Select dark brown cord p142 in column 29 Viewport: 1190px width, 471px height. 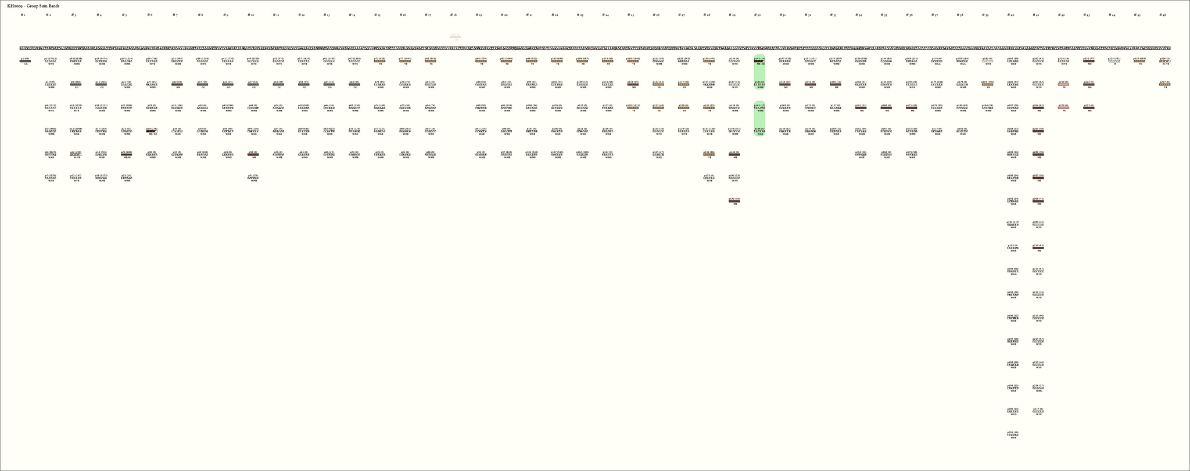pos(734,202)
